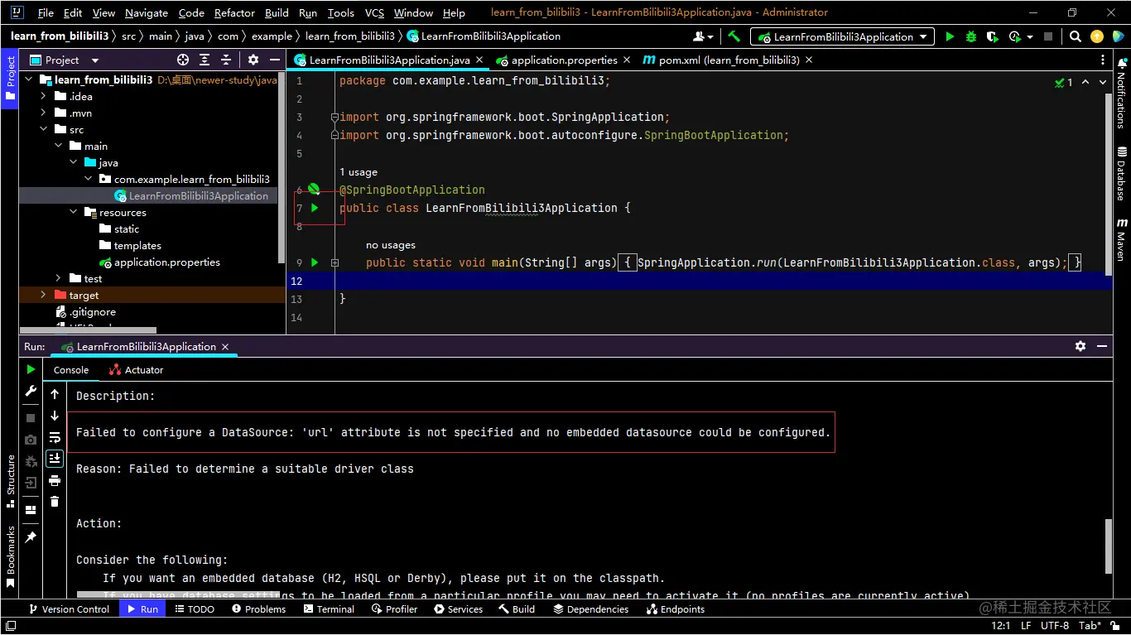Open Problems tool window button
Screen dimensions: 1131x635
pos(259,609)
